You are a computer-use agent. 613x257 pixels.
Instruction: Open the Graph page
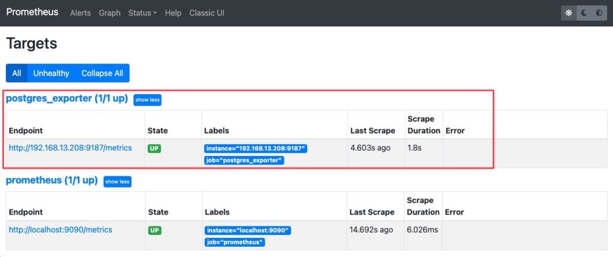[x=110, y=13]
